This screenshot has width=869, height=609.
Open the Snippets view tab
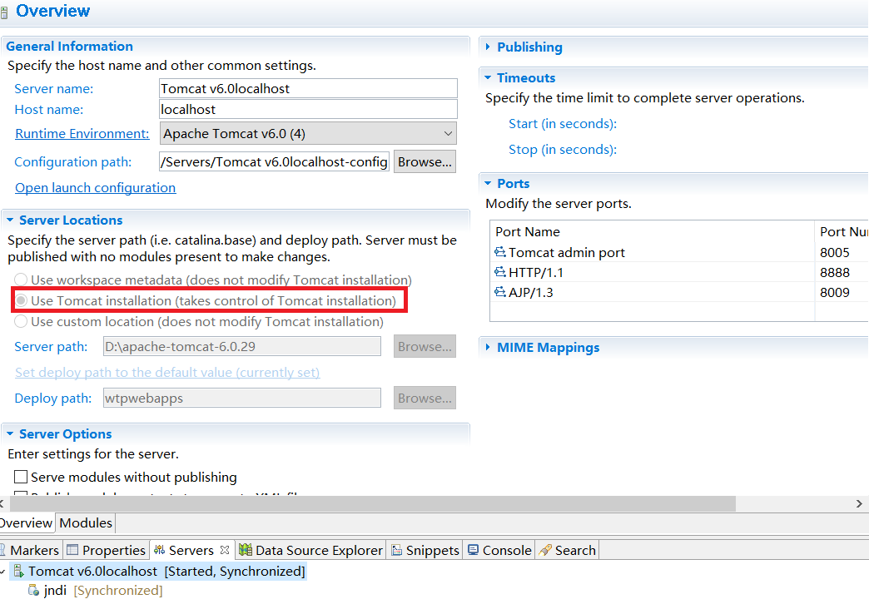[425, 550]
